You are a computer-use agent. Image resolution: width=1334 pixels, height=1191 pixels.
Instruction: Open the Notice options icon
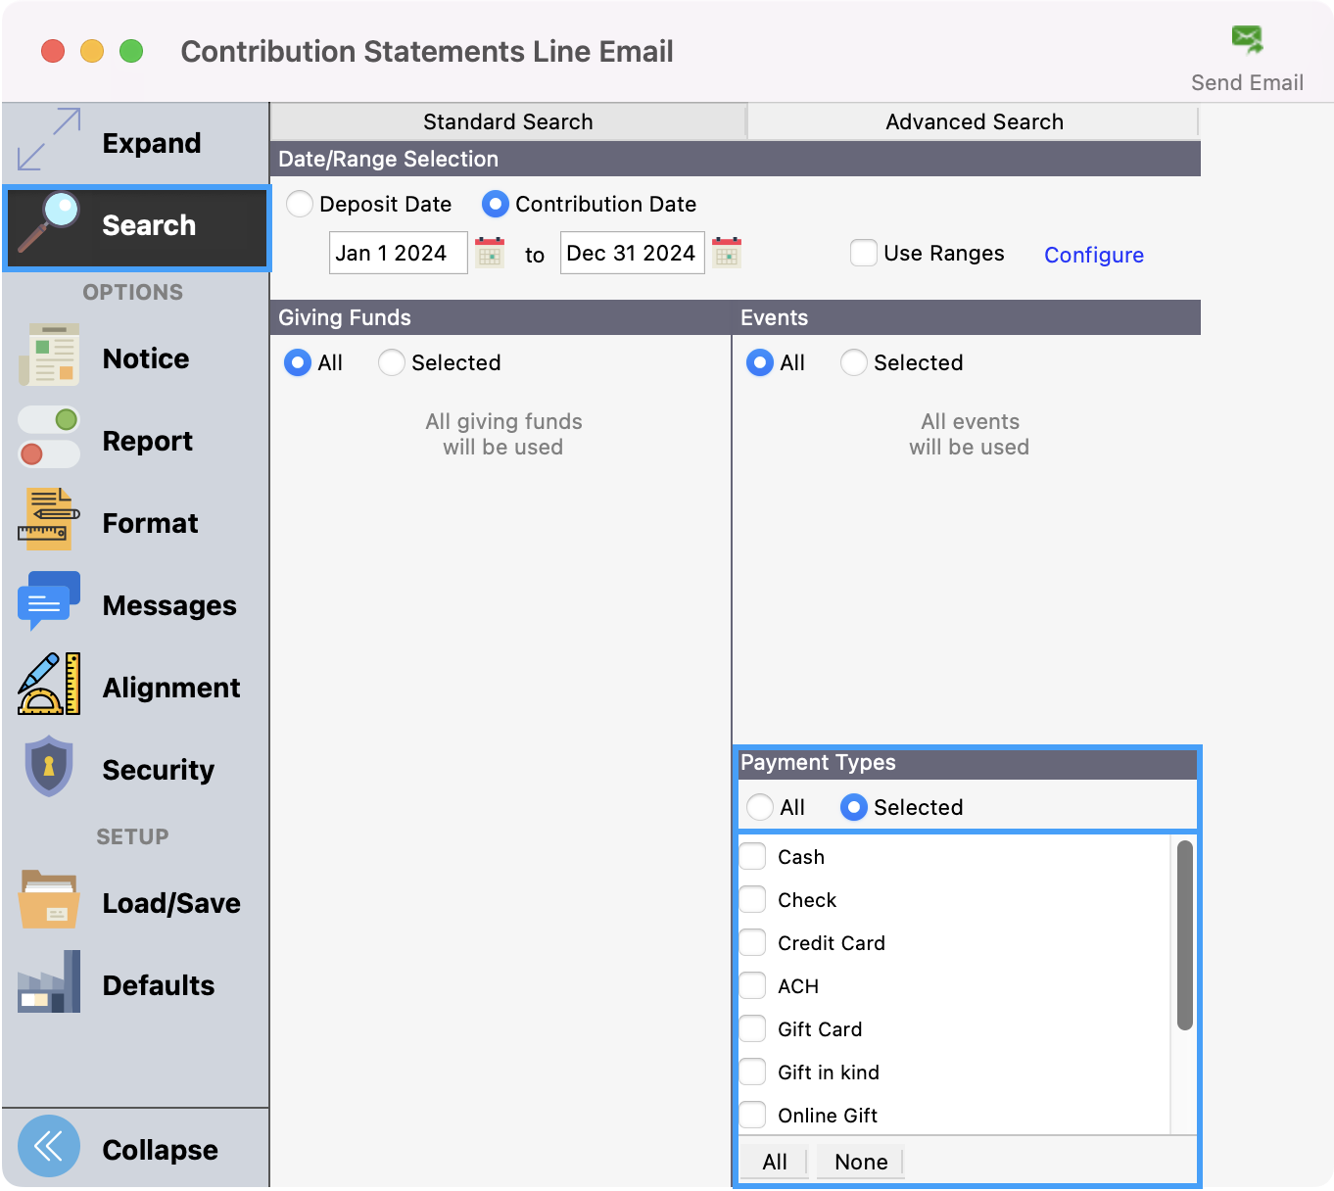click(49, 356)
